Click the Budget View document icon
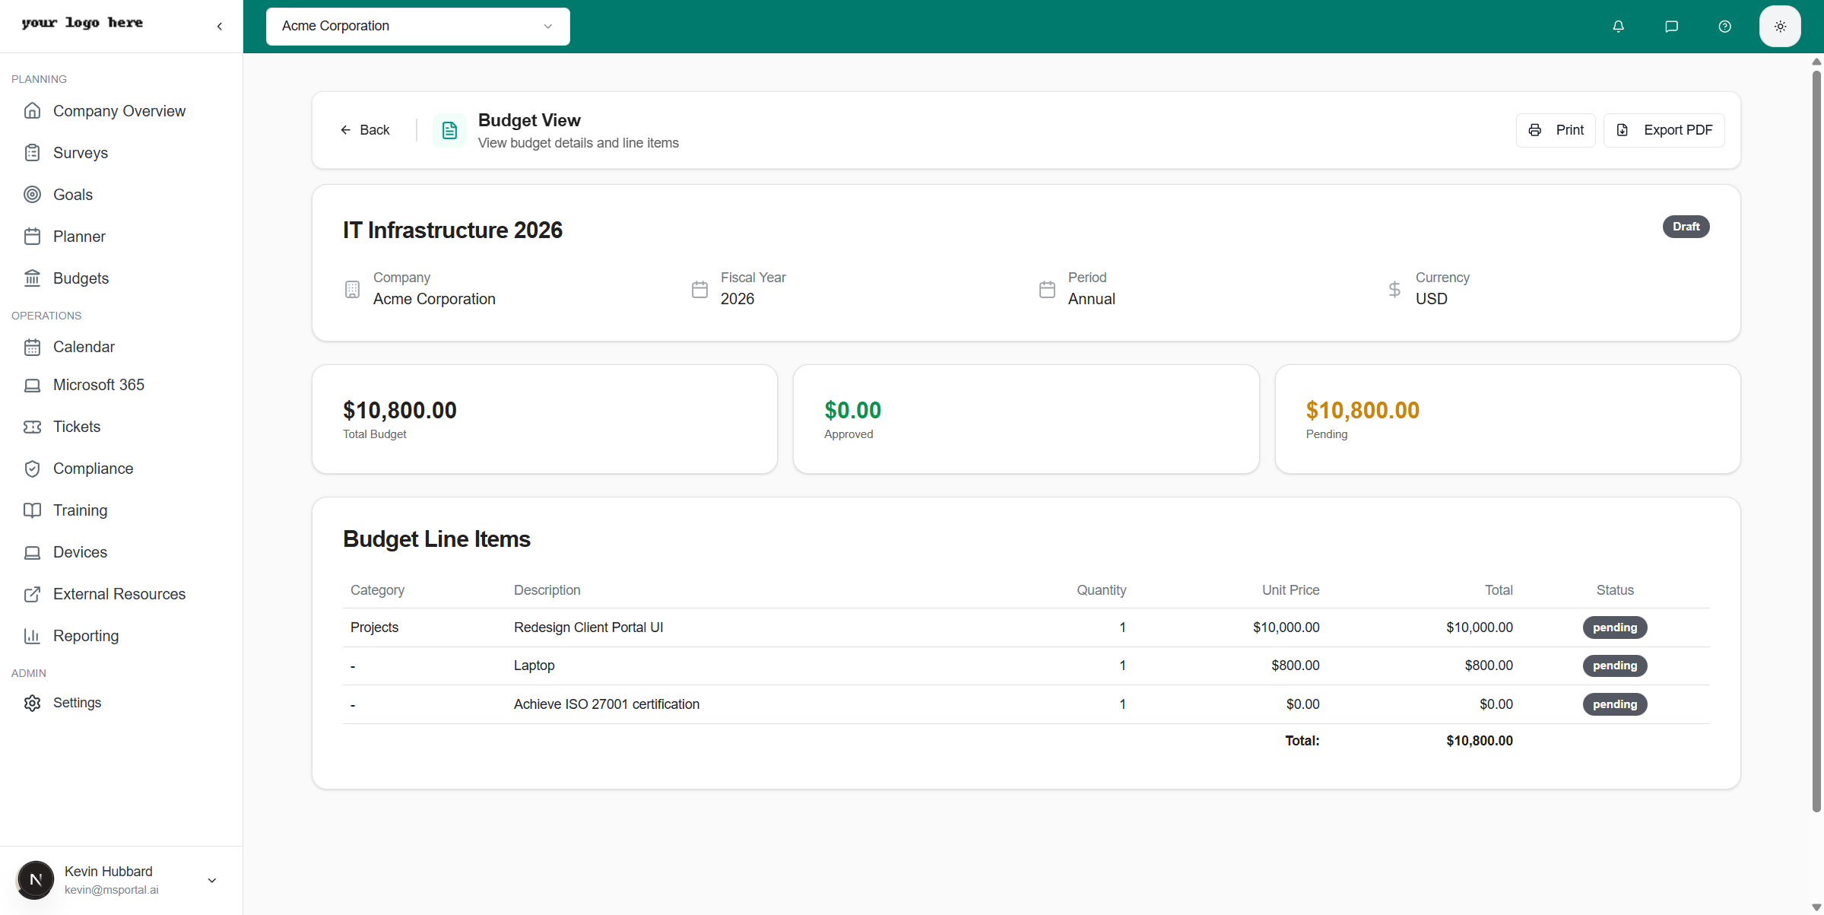The height and width of the screenshot is (915, 1824). tap(449, 130)
